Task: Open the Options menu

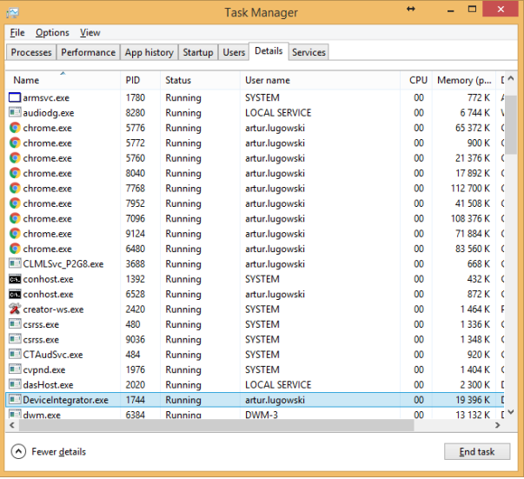Action: click(x=52, y=32)
